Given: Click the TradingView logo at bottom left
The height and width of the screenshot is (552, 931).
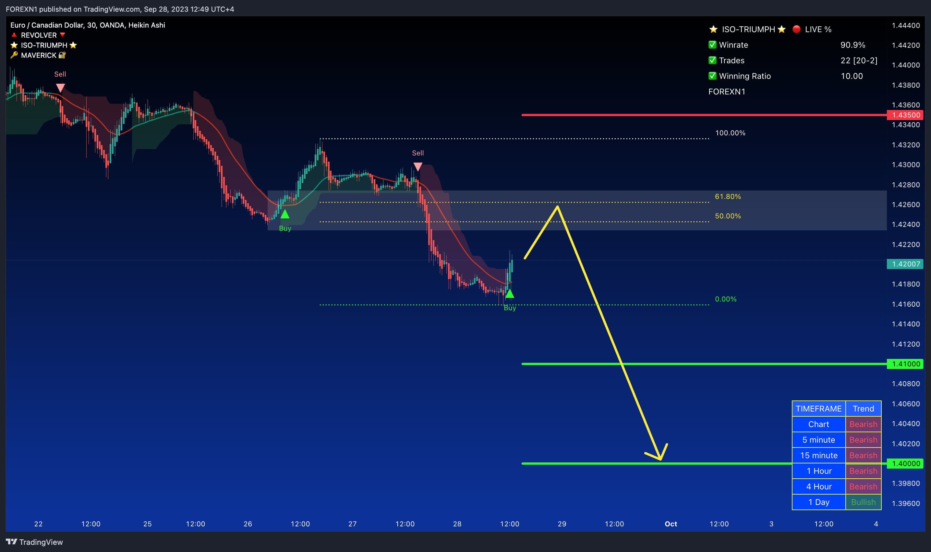Looking at the screenshot, I should pyautogui.click(x=34, y=542).
